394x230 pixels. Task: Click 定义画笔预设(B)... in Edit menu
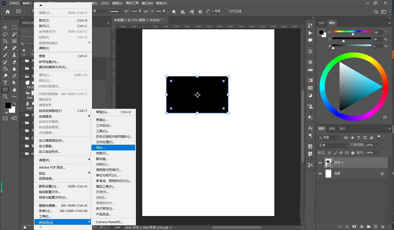[x=63, y=140]
